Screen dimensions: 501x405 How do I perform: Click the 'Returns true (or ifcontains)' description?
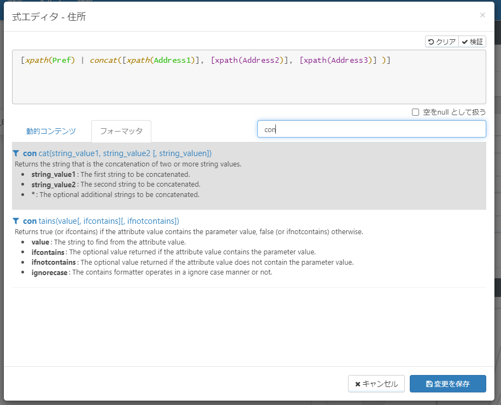click(x=189, y=232)
